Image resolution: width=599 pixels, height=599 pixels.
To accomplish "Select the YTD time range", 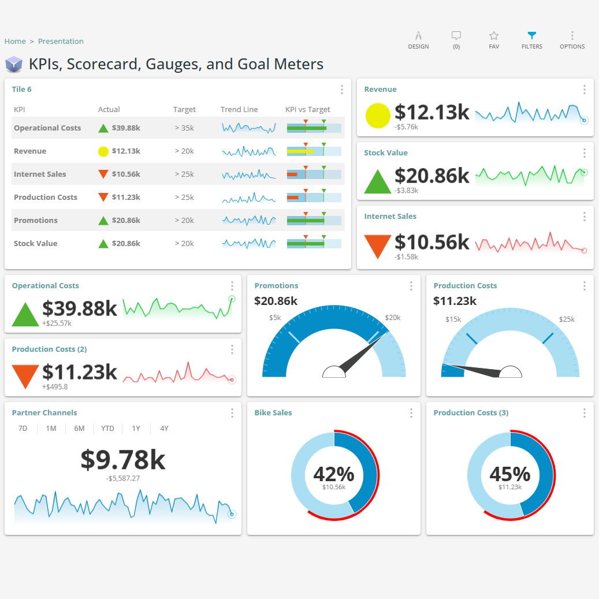I will (x=107, y=429).
